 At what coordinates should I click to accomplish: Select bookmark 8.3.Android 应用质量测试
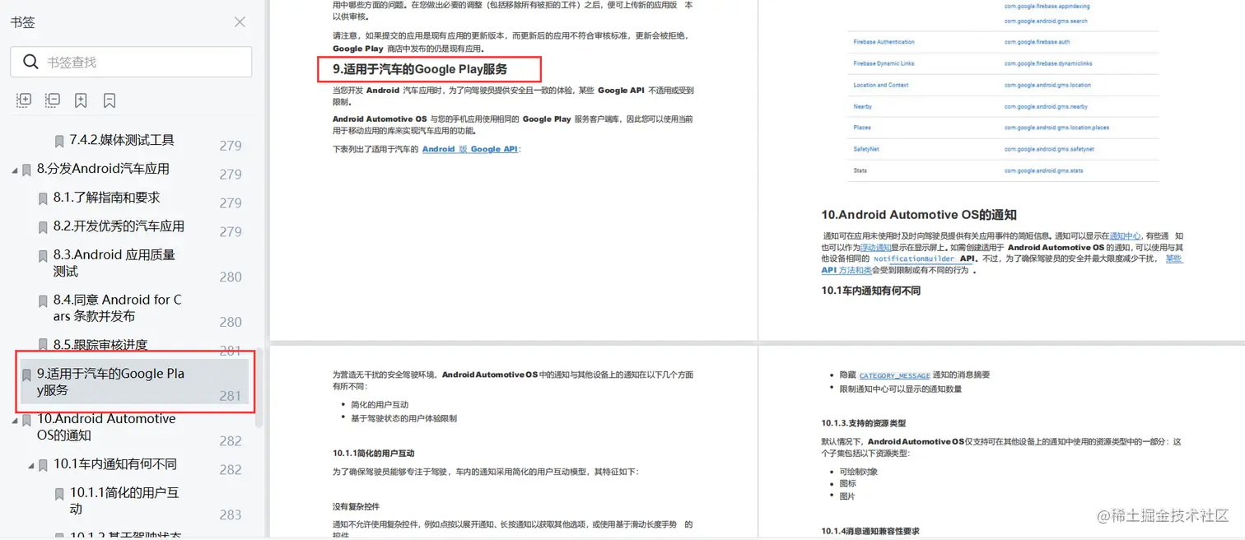[114, 263]
